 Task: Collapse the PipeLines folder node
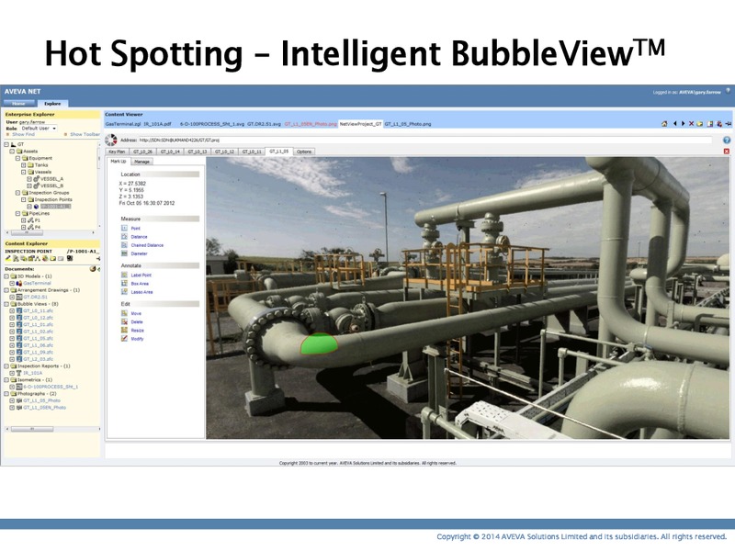point(17,213)
